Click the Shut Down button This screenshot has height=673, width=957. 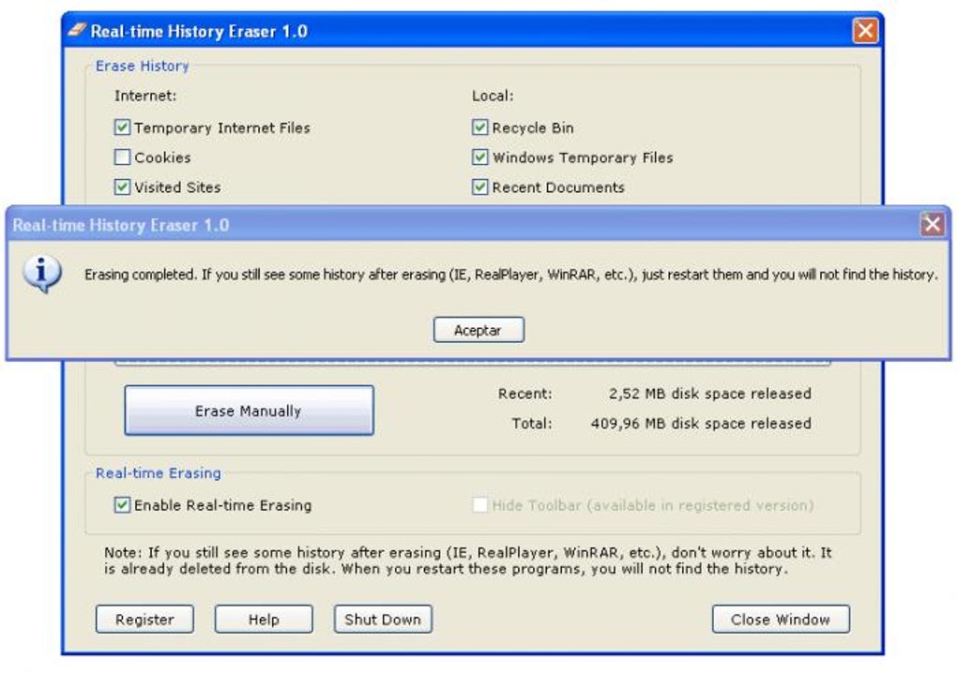pos(382,619)
